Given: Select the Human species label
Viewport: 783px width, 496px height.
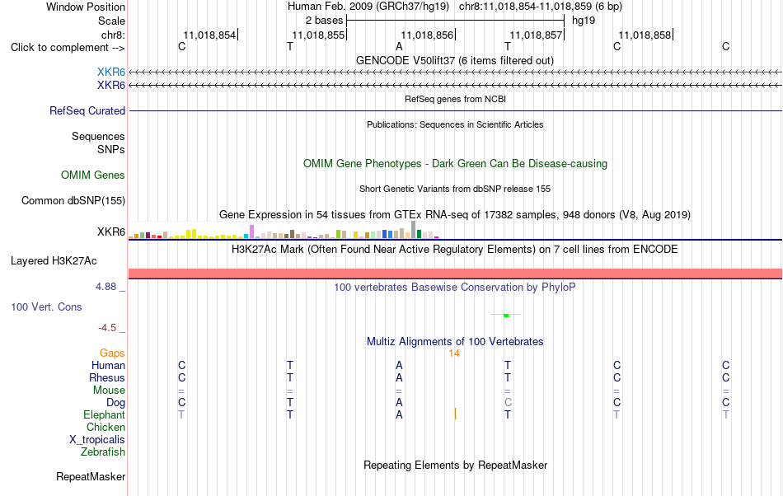Looking at the screenshot, I should [x=108, y=365].
